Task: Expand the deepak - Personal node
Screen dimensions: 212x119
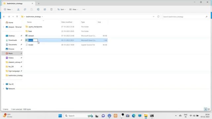Action: click(x=4, y=27)
